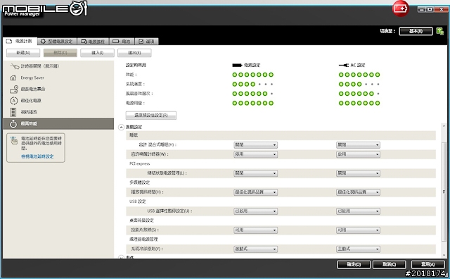Click the hand icon in battery stretch info box
Screen dimensions: 450x279
coord(14,140)
